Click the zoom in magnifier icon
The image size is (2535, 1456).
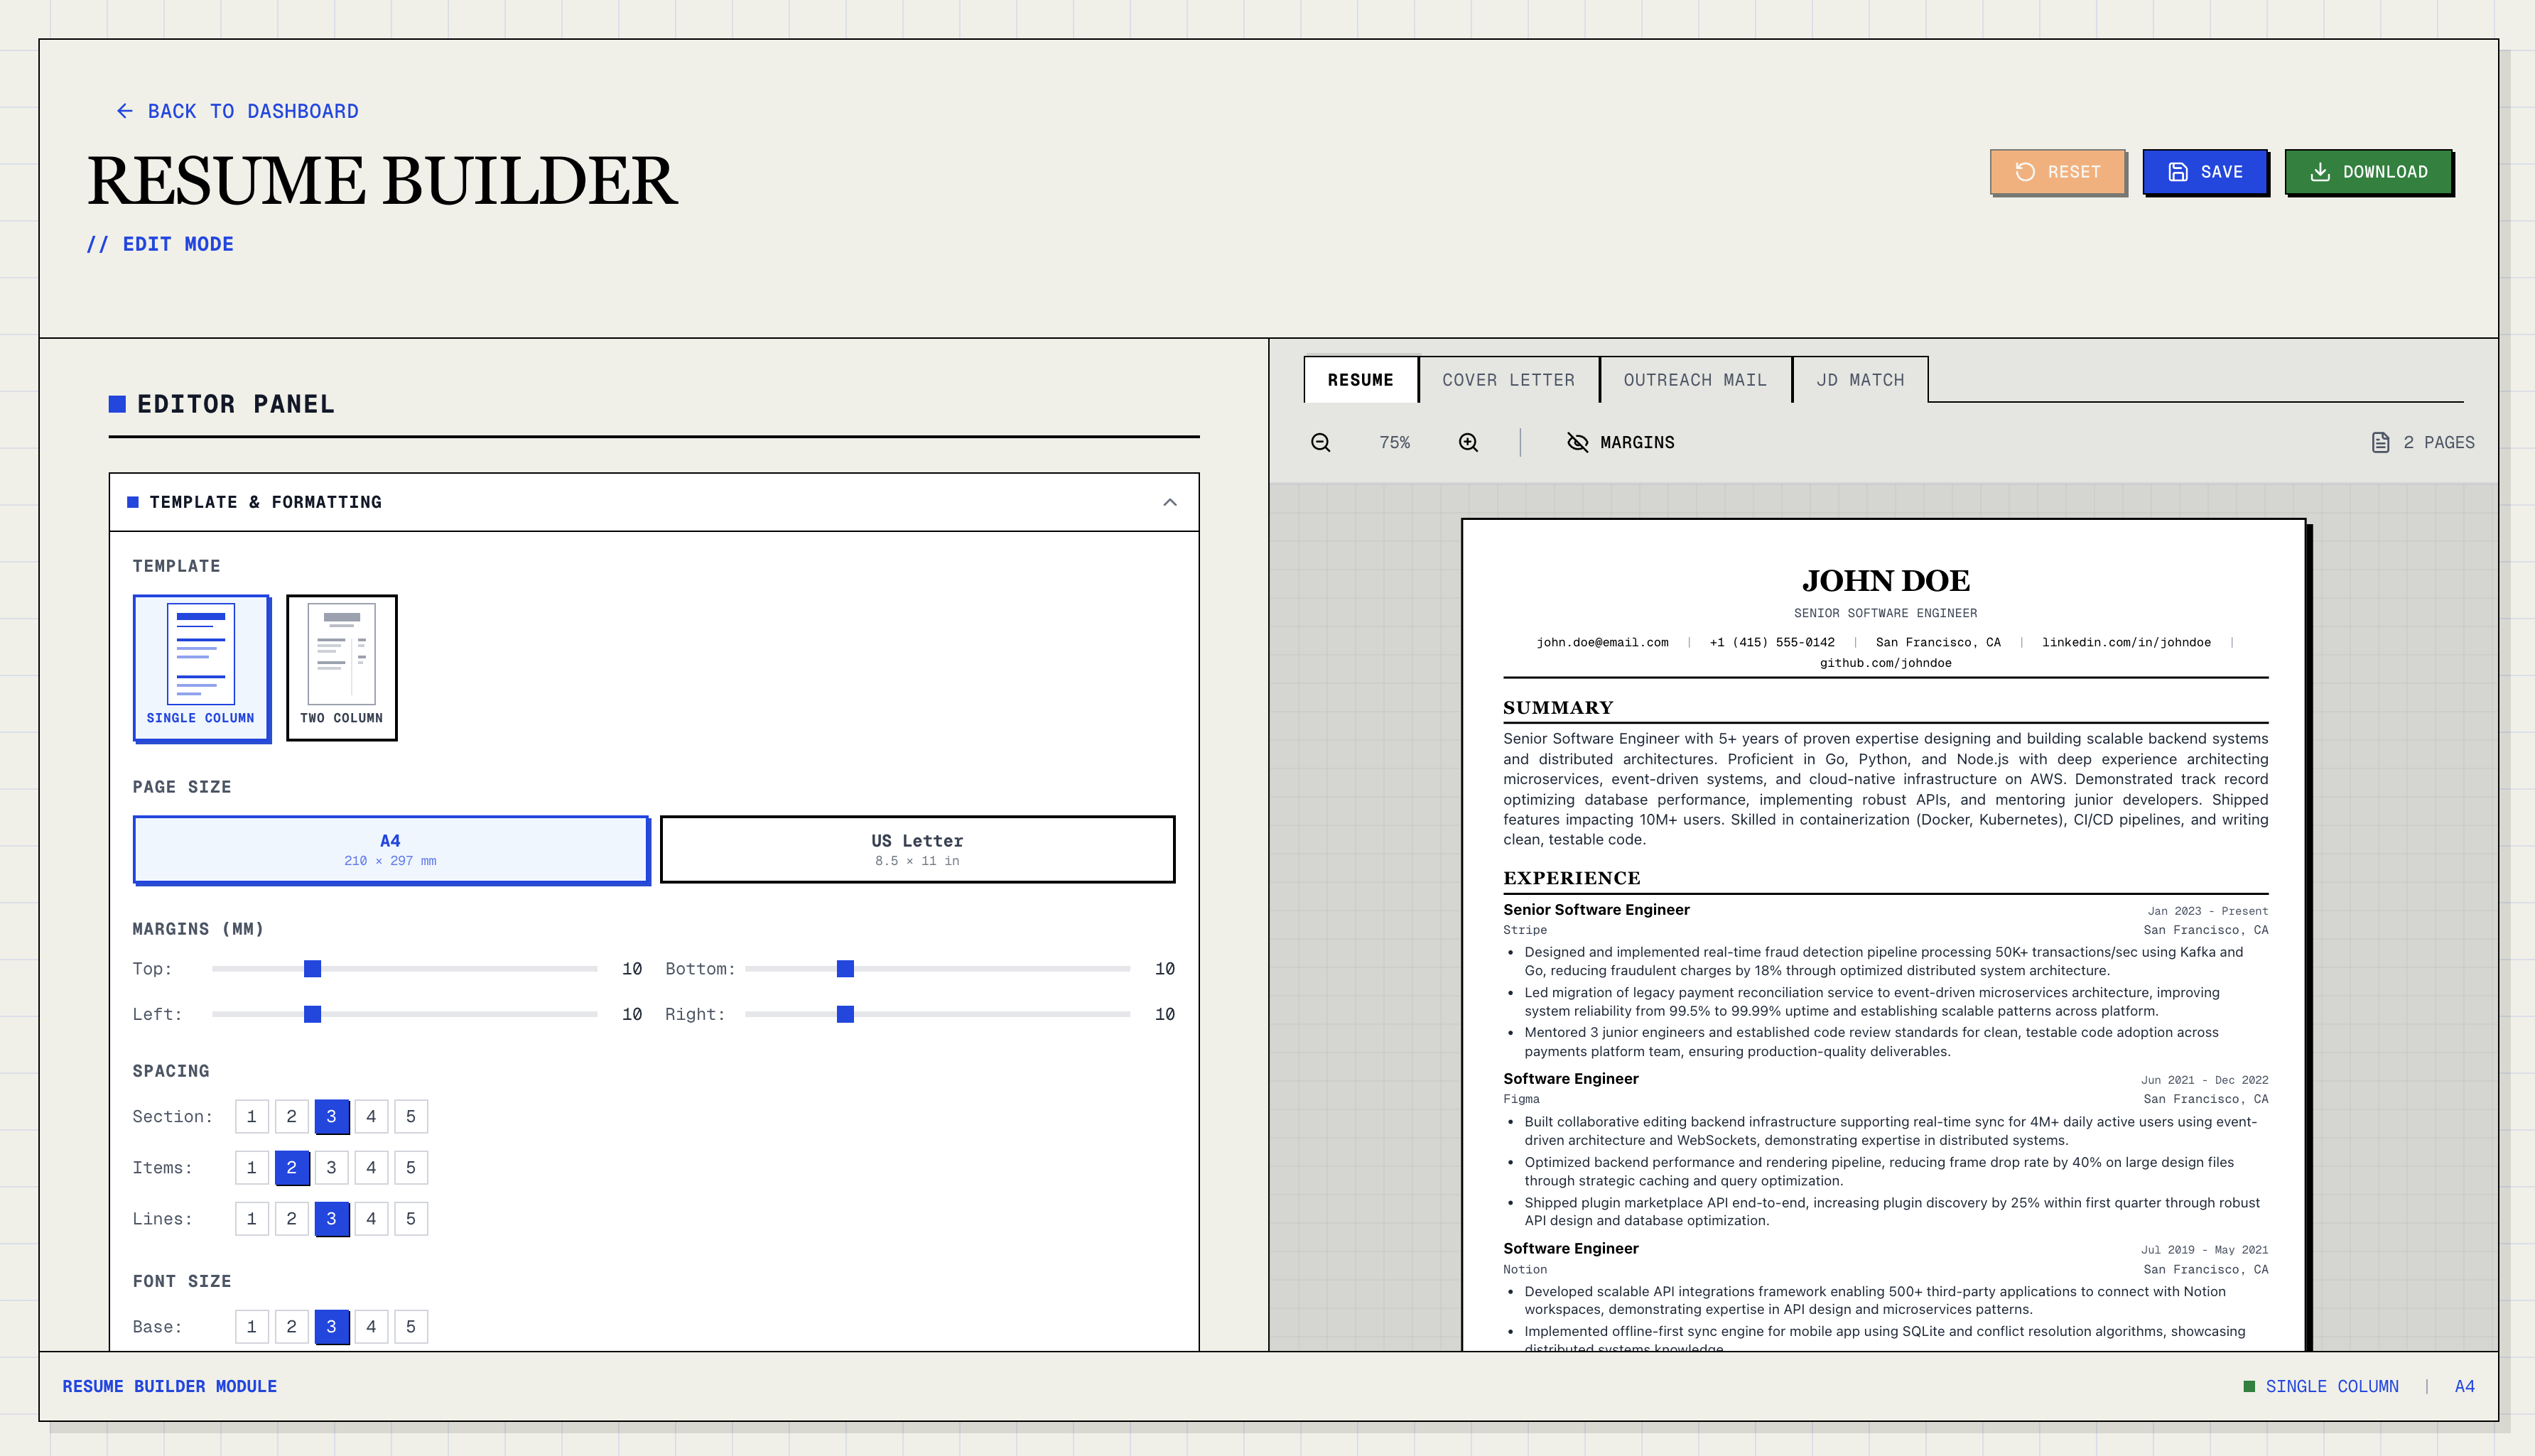(x=1468, y=442)
